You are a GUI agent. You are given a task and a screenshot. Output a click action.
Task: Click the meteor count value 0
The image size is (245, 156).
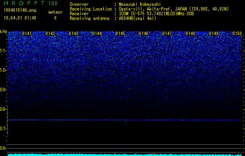coord(55,18)
